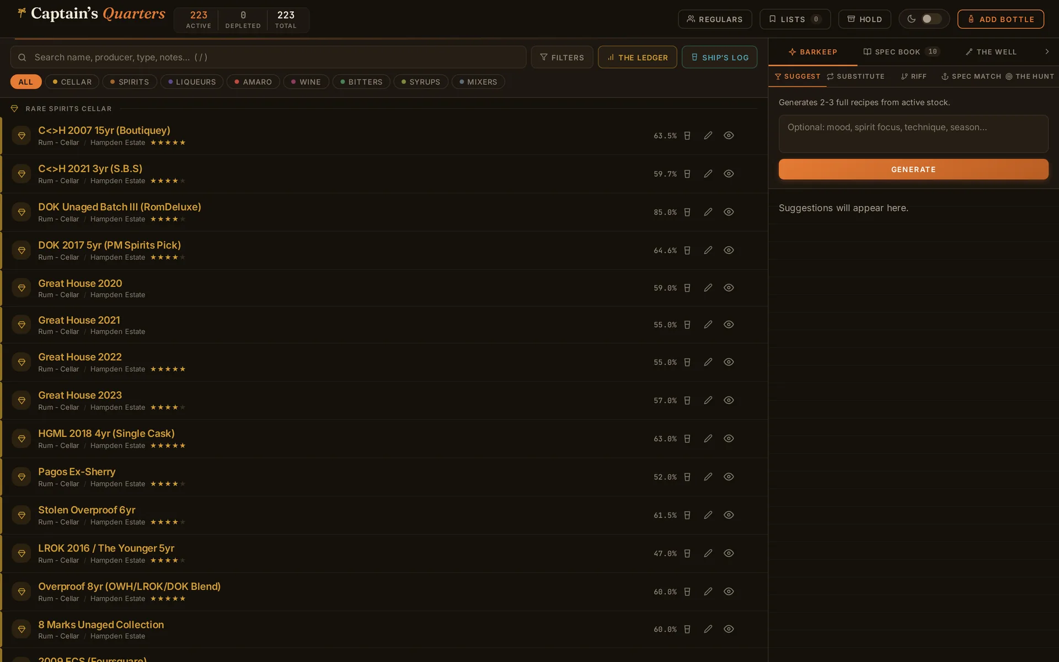1059x662 pixels.
Task: Click pour icon for Great House 2022
Action: [687, 362]
